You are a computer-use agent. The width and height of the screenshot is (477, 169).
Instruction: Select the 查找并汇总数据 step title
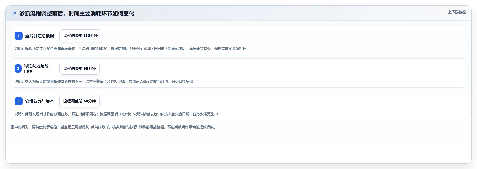[x=39, y=36]
